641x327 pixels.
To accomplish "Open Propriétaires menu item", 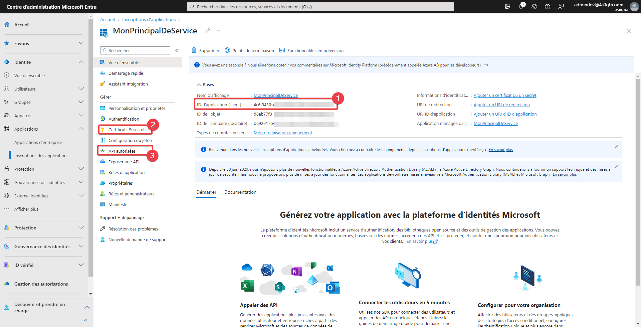I will pos(121,183).
